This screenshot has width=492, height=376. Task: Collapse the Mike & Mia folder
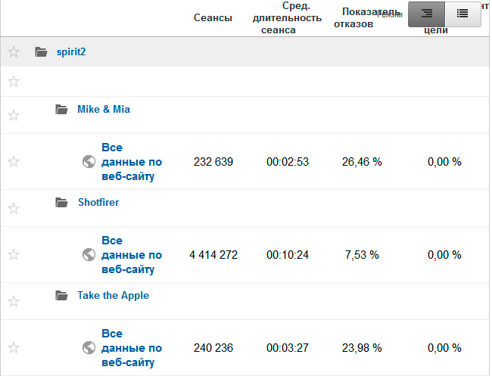coord(62,110)
